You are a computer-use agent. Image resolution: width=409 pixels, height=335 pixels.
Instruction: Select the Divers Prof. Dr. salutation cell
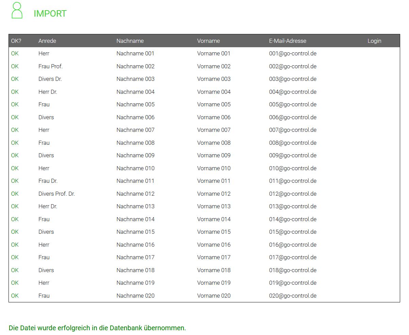click(56, 194)
